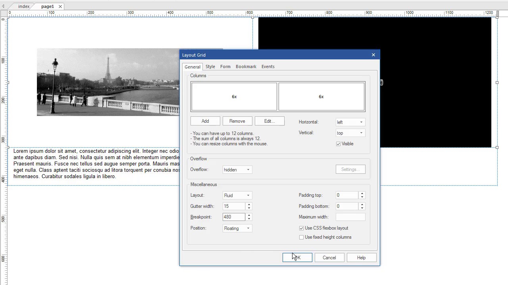Image resolution: width=508 pixels, height=285 pixels.
Task: Click the Gutter width input field
Action: pos(234,206)
